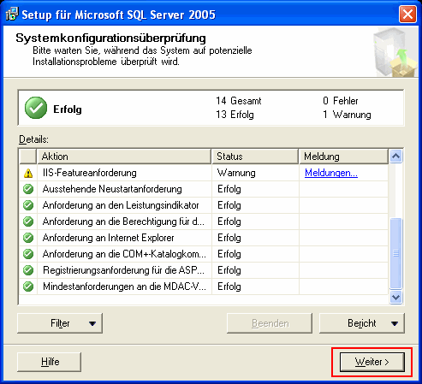Viewport: 422px width, 384px height.
Task: Click the large green Erfolg summary icon
Action: pyautogui.click(x=36, y=108)
